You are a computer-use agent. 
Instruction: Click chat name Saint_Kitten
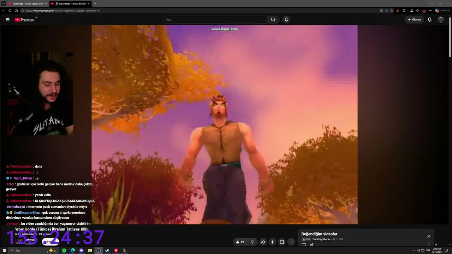(24, 178)
